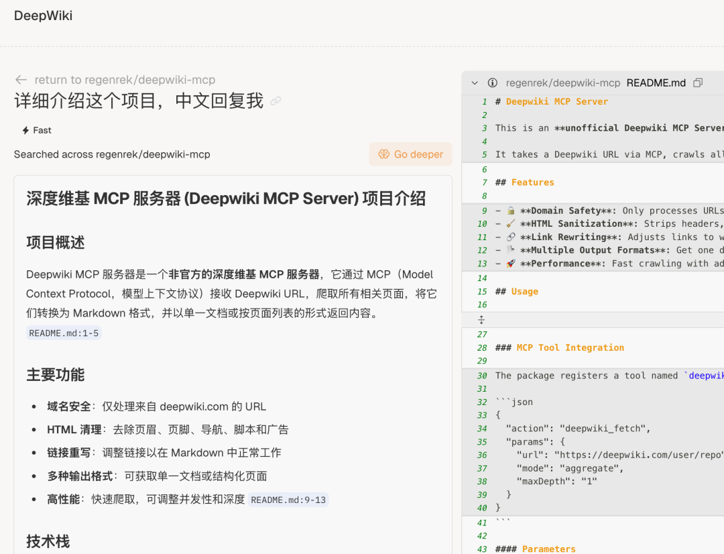
Task: Click the Go deeper button
Action: 410,154
